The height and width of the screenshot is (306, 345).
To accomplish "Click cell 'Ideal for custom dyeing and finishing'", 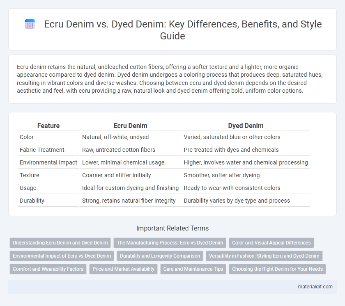I will tap(130, 188).
